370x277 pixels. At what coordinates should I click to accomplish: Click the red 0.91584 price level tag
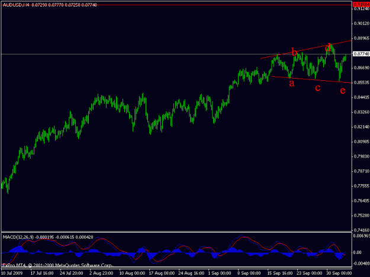[x=361, y=5]
